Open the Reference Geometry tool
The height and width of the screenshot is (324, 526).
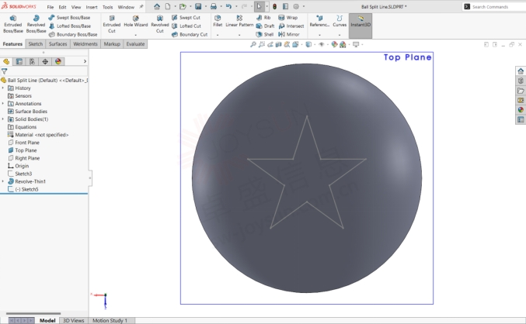319,21
